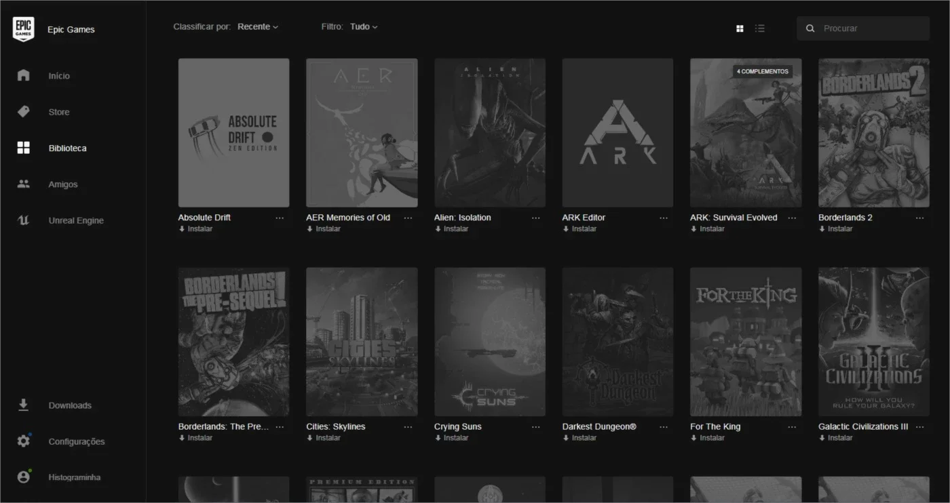Install Galactic Civilizations III
The image size is (950, 503).
pos(835,438)
